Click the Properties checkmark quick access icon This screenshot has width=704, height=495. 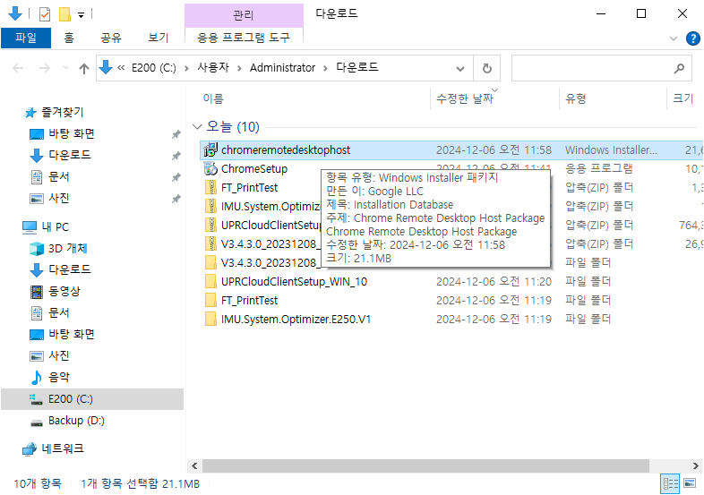[x=45, y=14]
